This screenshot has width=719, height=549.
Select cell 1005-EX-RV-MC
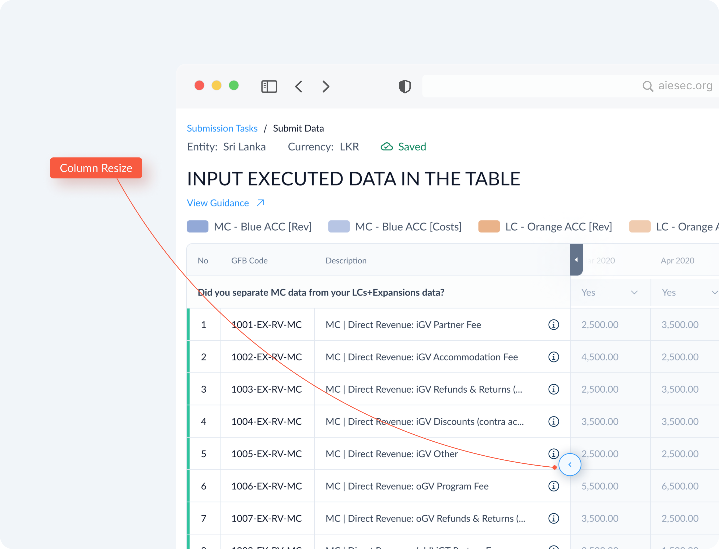[x=267, y=453]
